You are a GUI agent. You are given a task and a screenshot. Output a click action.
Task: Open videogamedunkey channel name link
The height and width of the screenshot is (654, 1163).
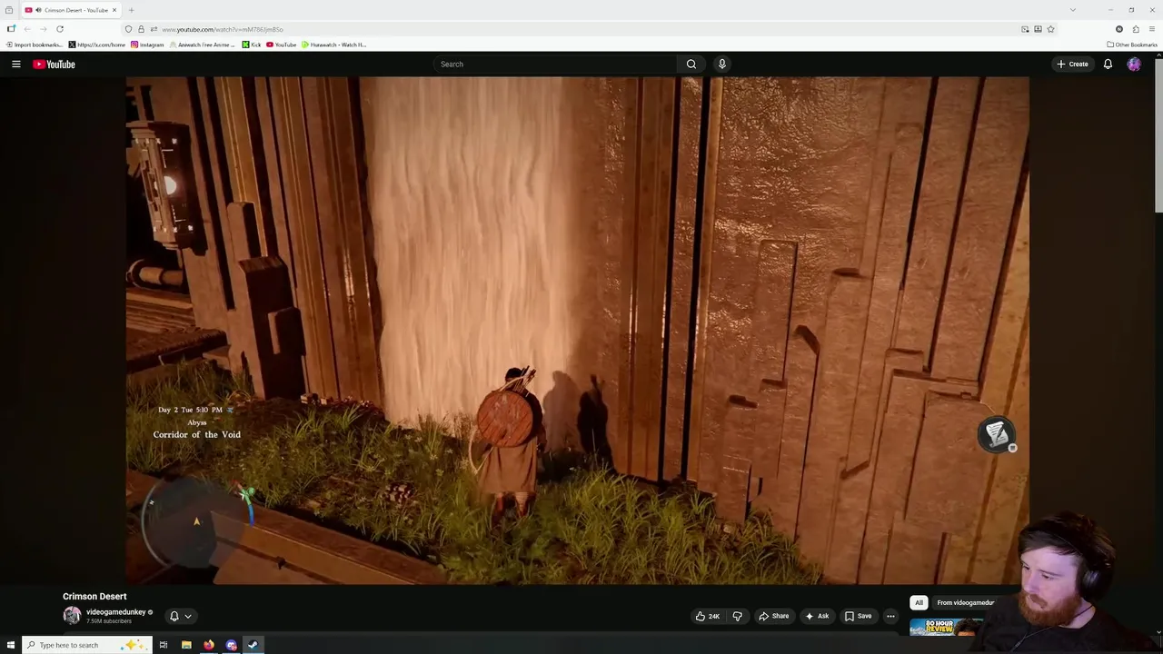(115, 612)
